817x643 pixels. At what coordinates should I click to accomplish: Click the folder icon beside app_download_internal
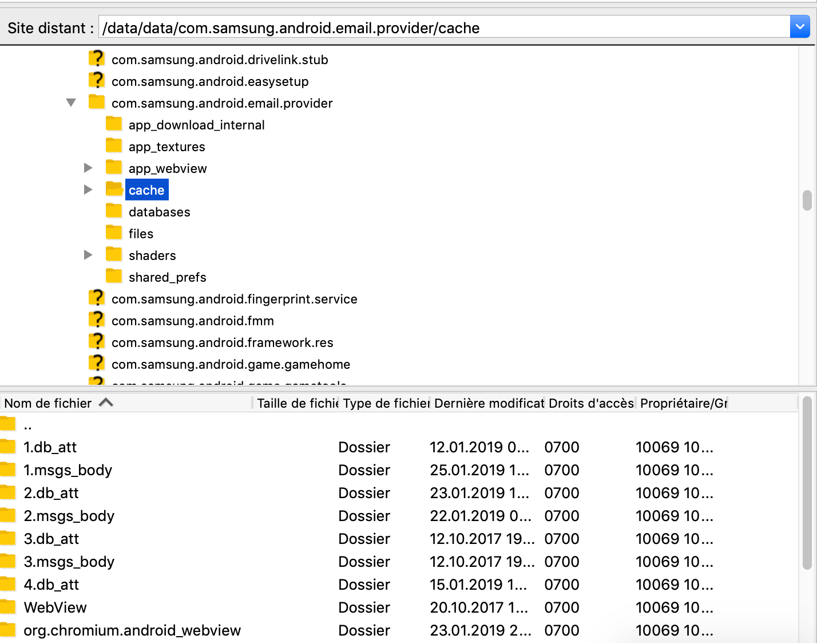(x=114, y=124)
